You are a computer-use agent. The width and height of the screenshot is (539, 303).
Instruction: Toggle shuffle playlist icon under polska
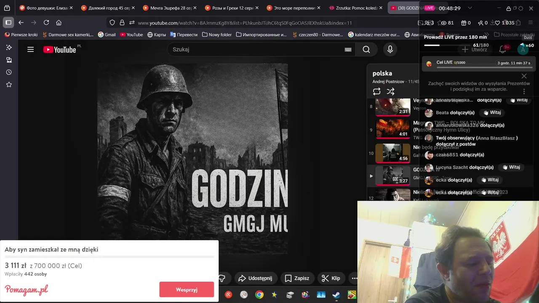coord(391,91)
